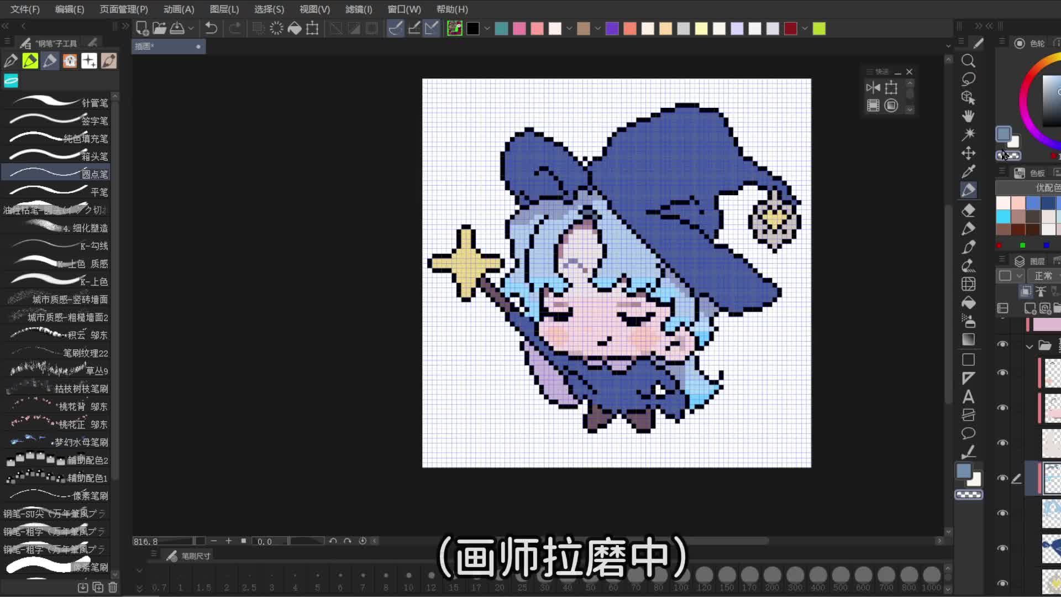This screenshot has height=597, width=1061.
Task: Pick the cyan swatch in 色板 palette
Action: (1003, 216)
